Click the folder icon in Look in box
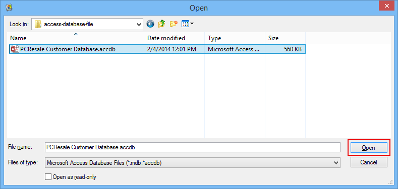Image resolution: width=398 pixels, height=189 pixels. click(x=38, y=24)
